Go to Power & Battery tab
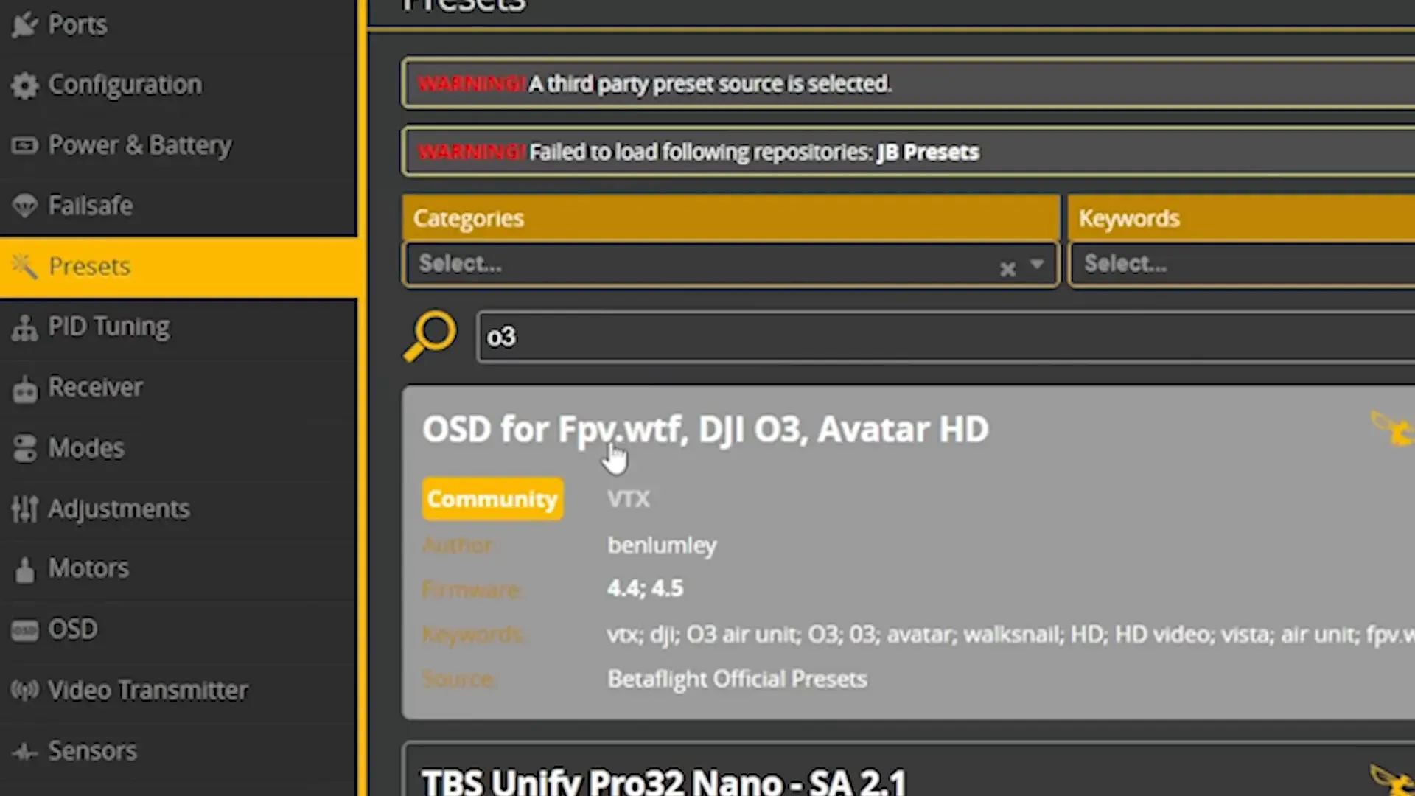Image resolution: width=1415 pixels, height=796 pixels. 177,145
